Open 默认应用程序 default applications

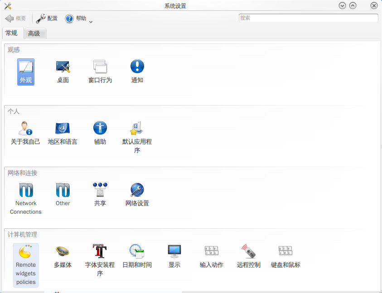[137, 138]
